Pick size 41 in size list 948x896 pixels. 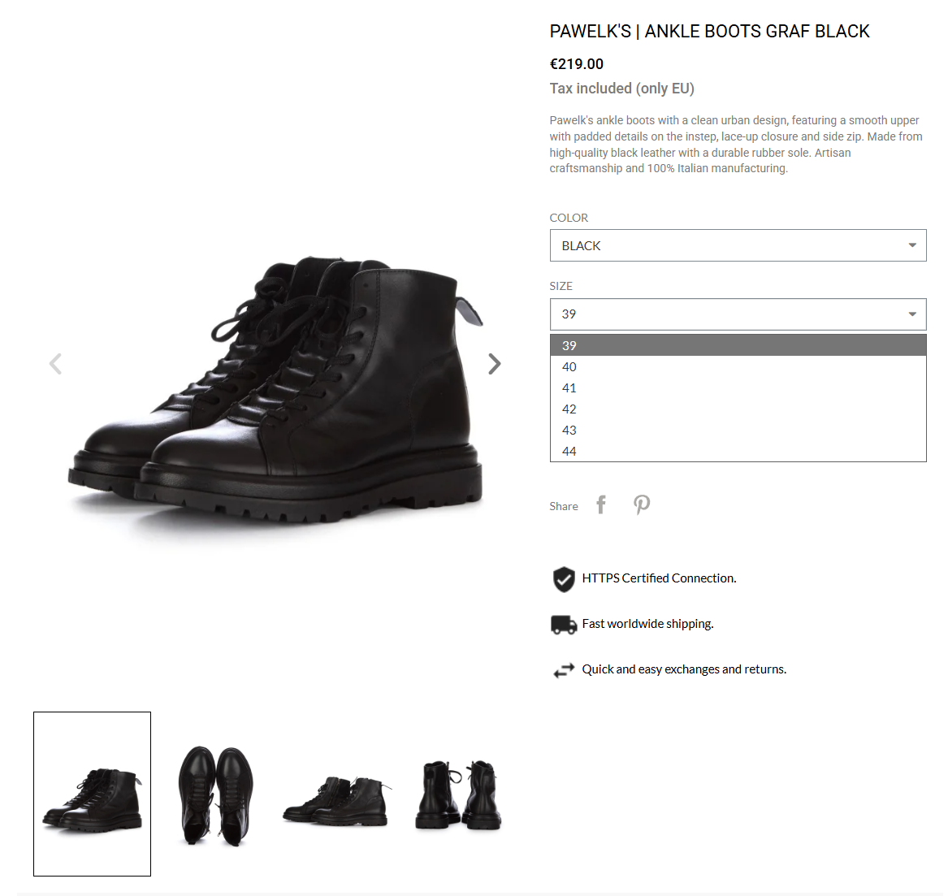(738, 388)
